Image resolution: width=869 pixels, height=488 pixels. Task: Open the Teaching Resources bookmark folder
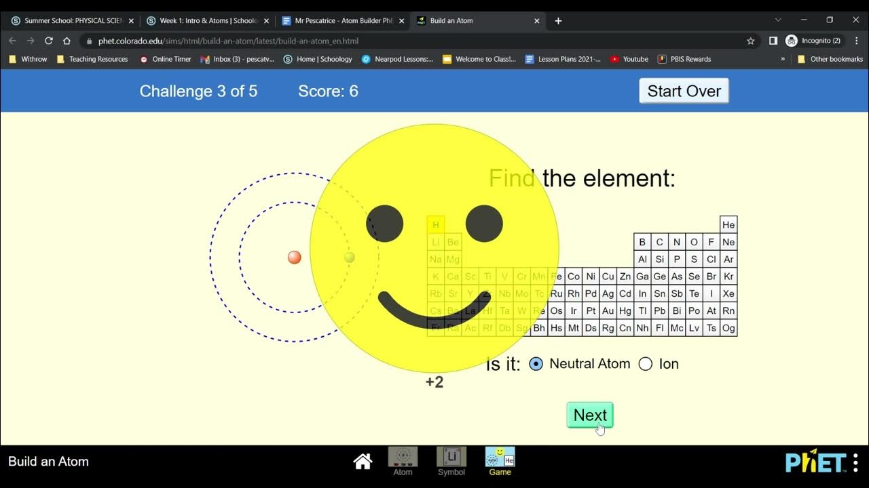point(92,59)
